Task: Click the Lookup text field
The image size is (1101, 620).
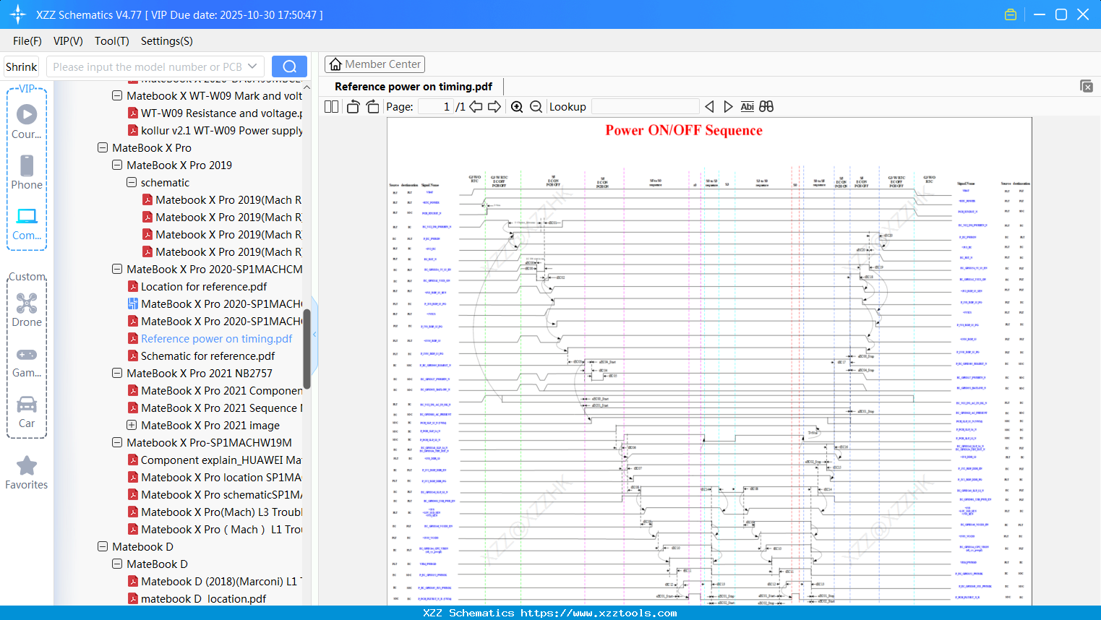Action: [645, 107]
